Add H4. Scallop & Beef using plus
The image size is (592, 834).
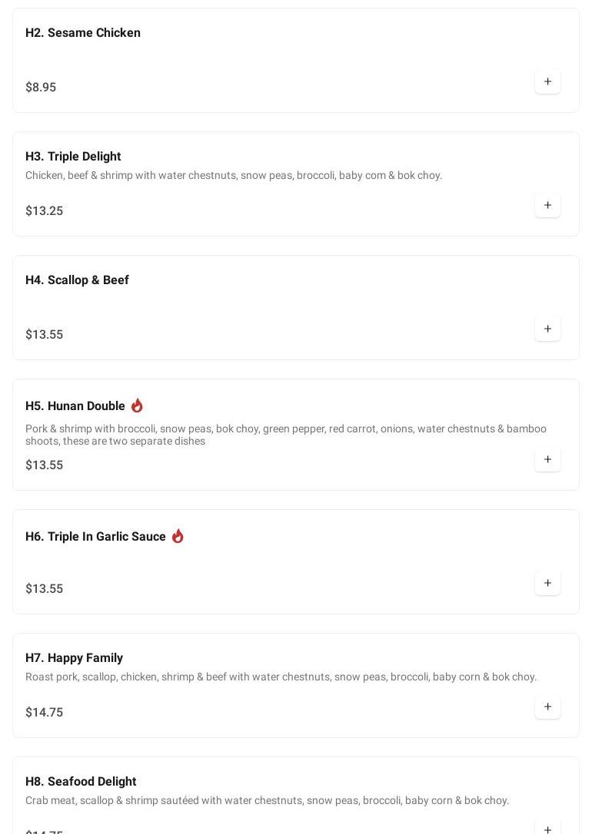[x=547, y=329]
